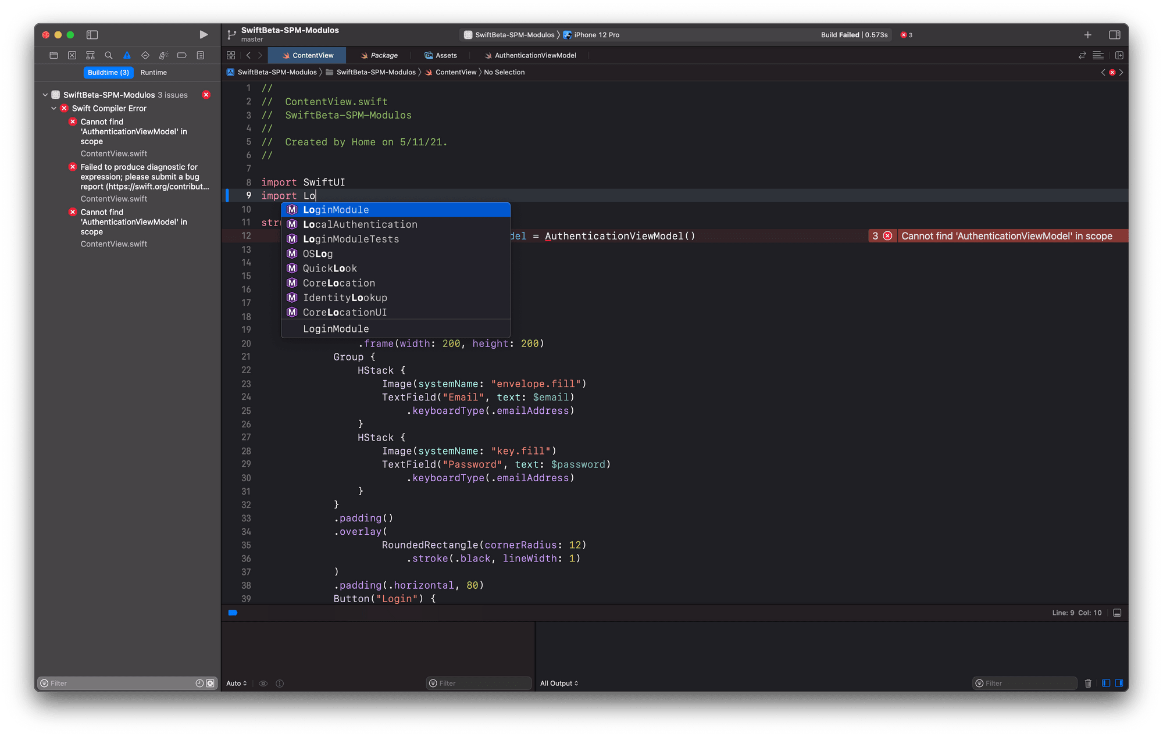Go back in editor history
The width and height of the screenshot is (1163, 737).
click(248, 55)
